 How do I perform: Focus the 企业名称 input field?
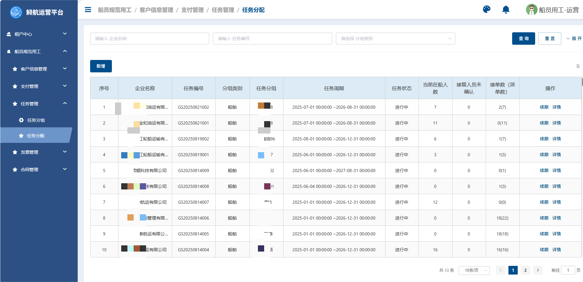tap(149, 39)
